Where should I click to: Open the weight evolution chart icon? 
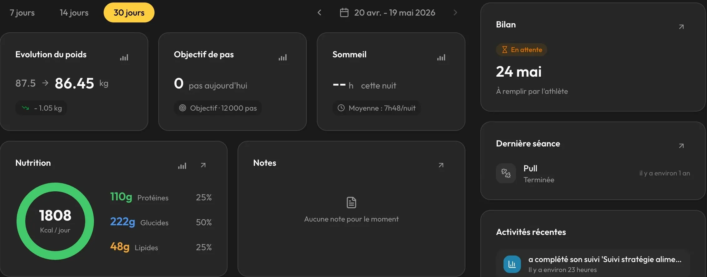(124, 58)
